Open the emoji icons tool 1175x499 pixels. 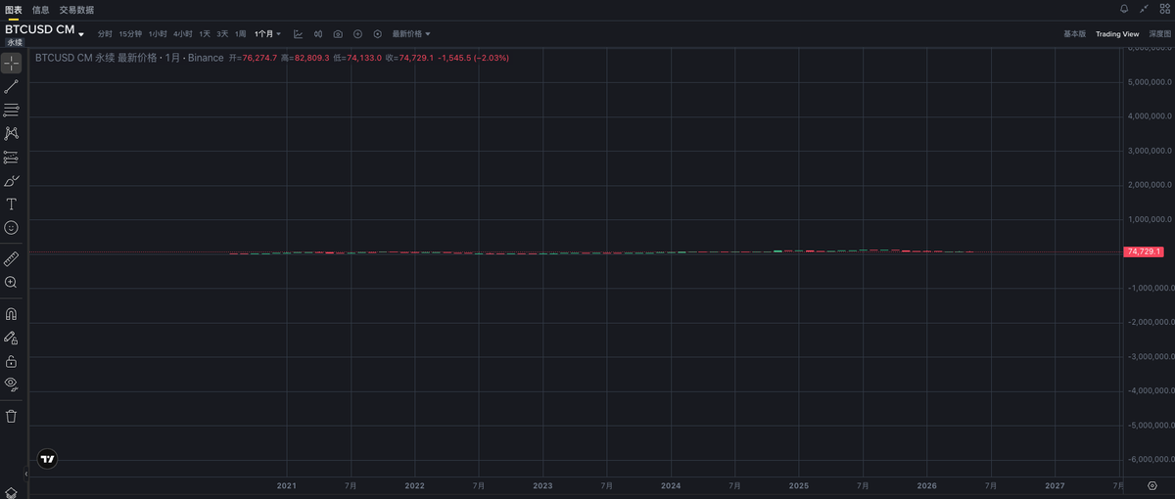pos(11,227)
